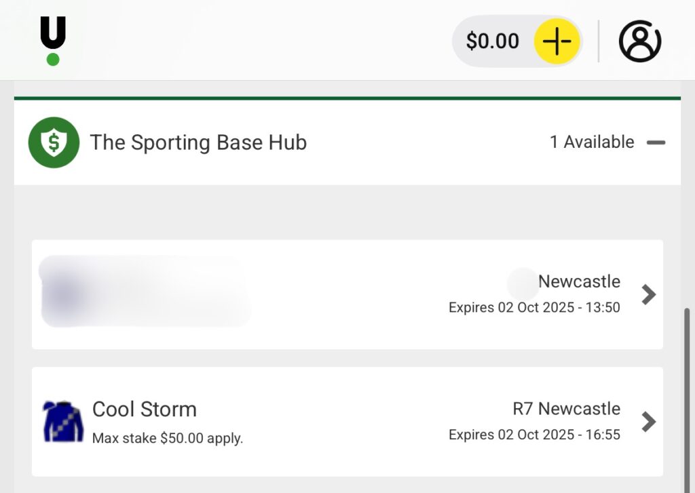Click the green shield dollar icon
Image resolution: width=695 pixels, height=493 pixels.
point(54,142)
